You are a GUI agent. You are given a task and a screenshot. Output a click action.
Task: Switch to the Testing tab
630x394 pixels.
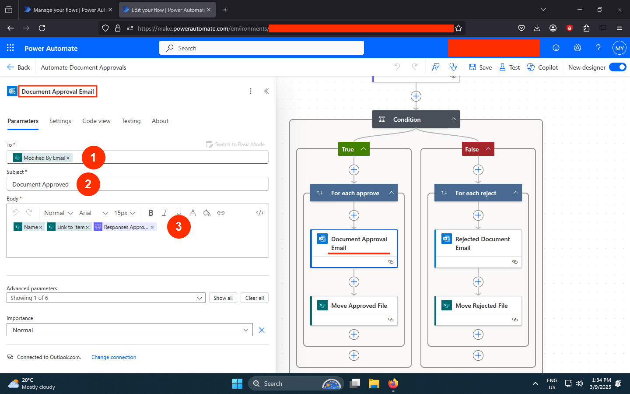[x=131, y=121]
